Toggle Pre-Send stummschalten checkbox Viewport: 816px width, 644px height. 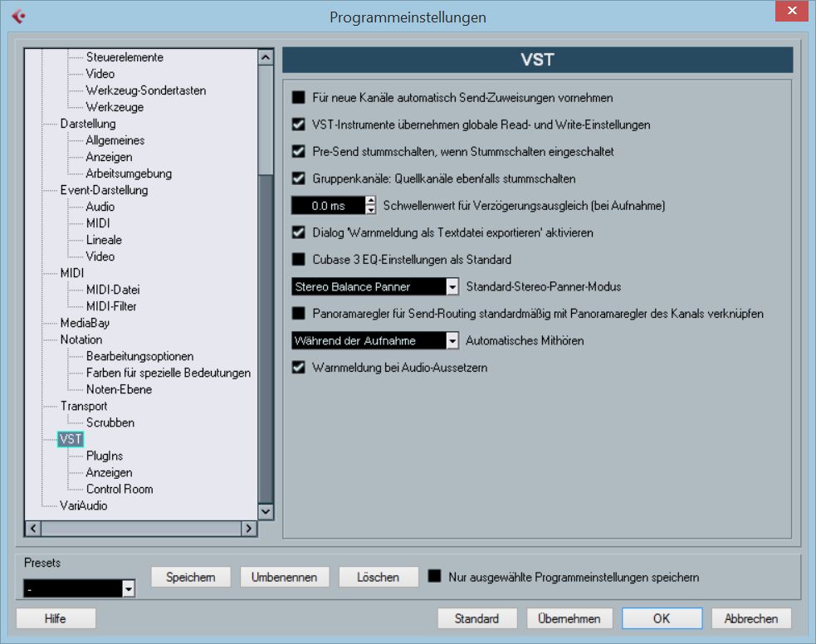coord(299,151)
